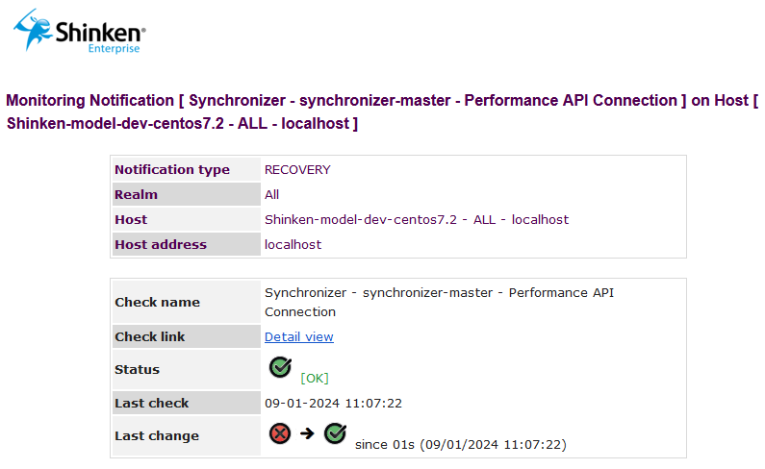Click the Host address value localhost
This screenshot has width=765, height=469.
point(293,244)
